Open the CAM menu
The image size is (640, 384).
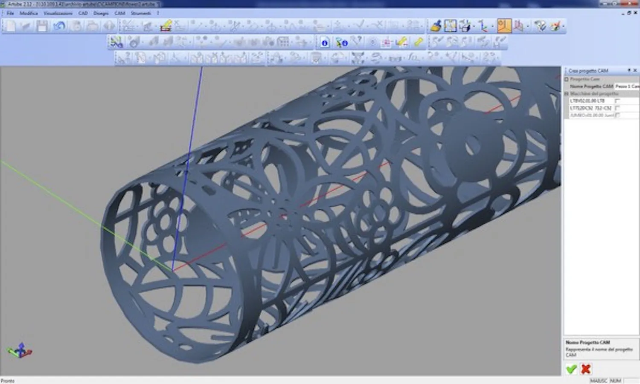point(119,13)
